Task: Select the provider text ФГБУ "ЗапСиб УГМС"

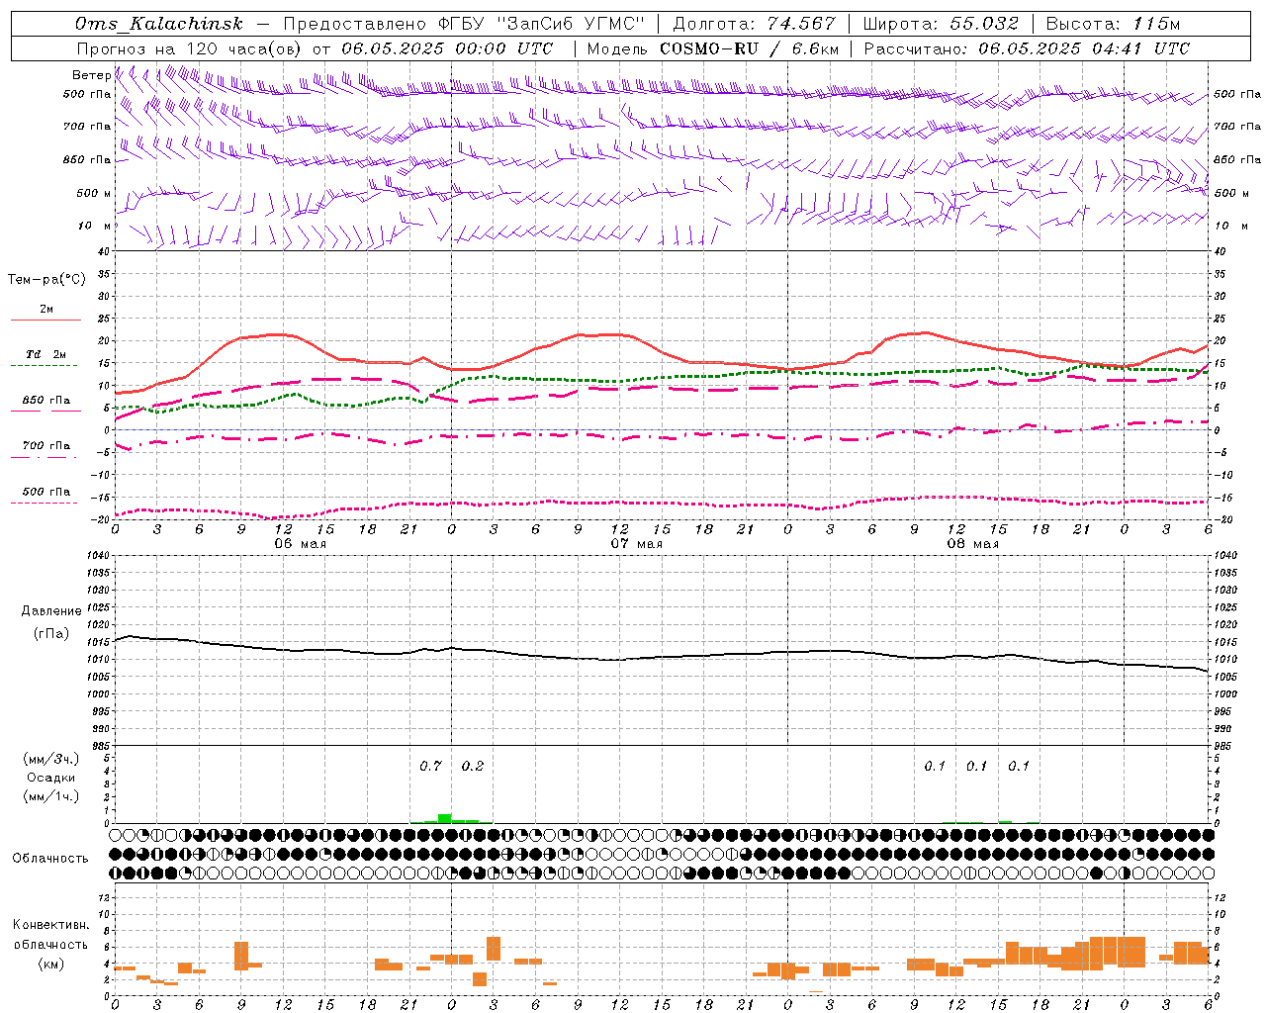Action: 541,24
